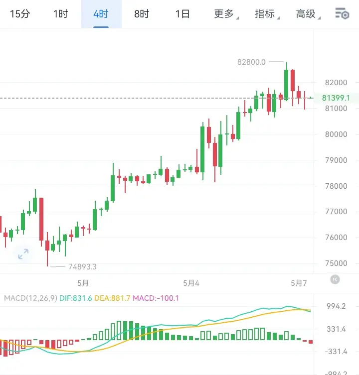Click the candle with the 74893.3 low wick

47,247
